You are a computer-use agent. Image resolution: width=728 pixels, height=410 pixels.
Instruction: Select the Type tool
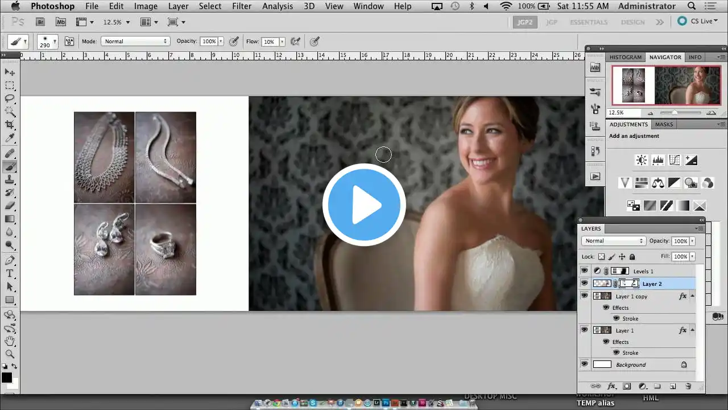[x=10, y=274]
